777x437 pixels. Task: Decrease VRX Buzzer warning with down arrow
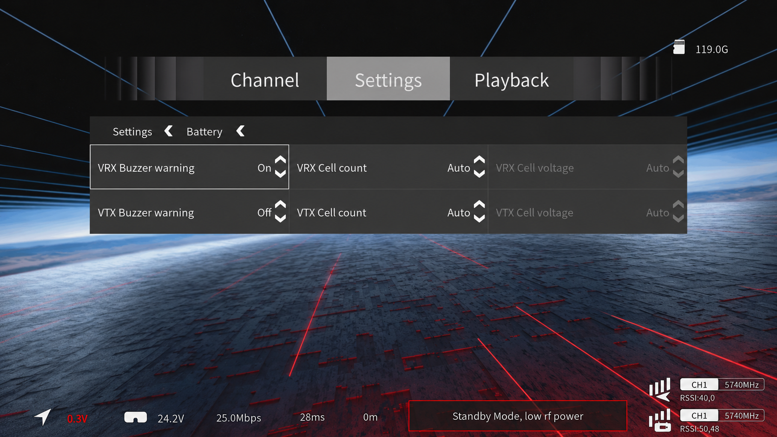(280, 174)
